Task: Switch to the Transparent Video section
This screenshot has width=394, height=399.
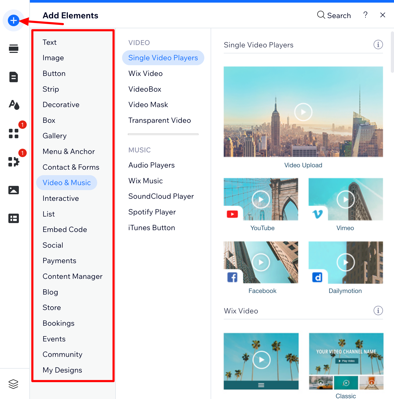Action: (159, 120)
